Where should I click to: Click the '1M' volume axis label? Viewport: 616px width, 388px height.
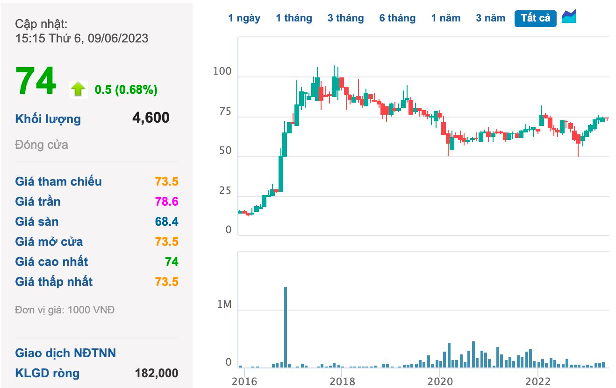tap(224, 305)
